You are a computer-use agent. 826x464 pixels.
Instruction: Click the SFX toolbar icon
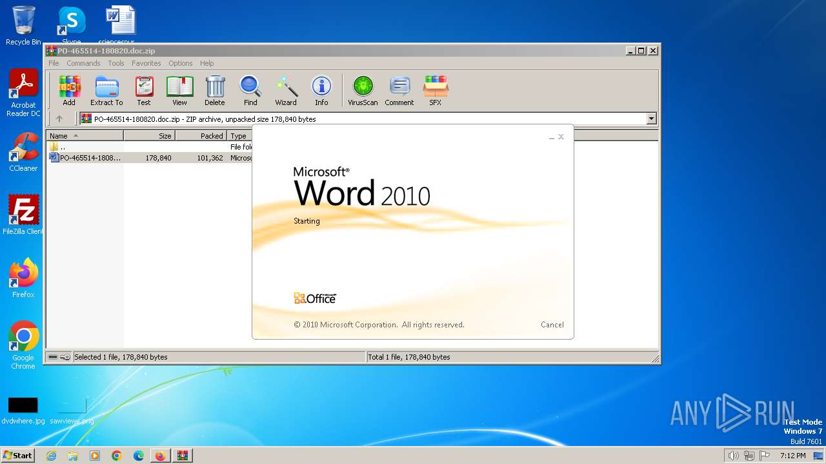pyautogui.click(x=436, y=90)
